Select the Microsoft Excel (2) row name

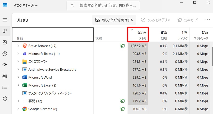[x=42, y=85]
